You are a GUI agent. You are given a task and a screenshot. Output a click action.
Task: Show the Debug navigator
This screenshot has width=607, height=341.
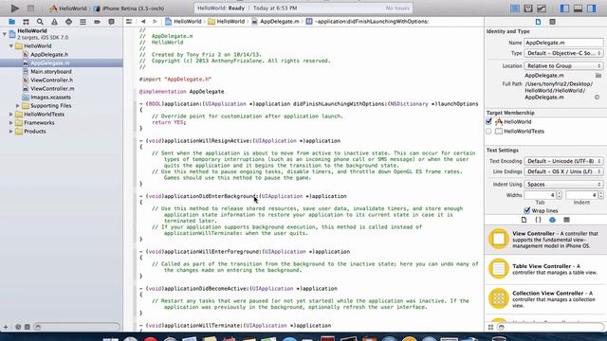point(83,22)
